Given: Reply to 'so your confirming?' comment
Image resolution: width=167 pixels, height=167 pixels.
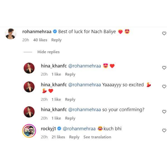Looking at the screenshot, I should pos(70,118).
